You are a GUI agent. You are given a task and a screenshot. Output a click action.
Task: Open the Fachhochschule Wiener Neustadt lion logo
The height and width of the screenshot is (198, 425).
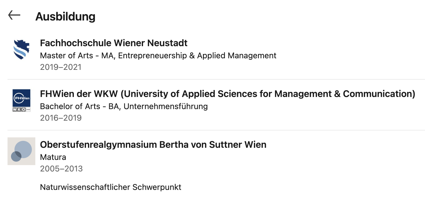point(21,50)
